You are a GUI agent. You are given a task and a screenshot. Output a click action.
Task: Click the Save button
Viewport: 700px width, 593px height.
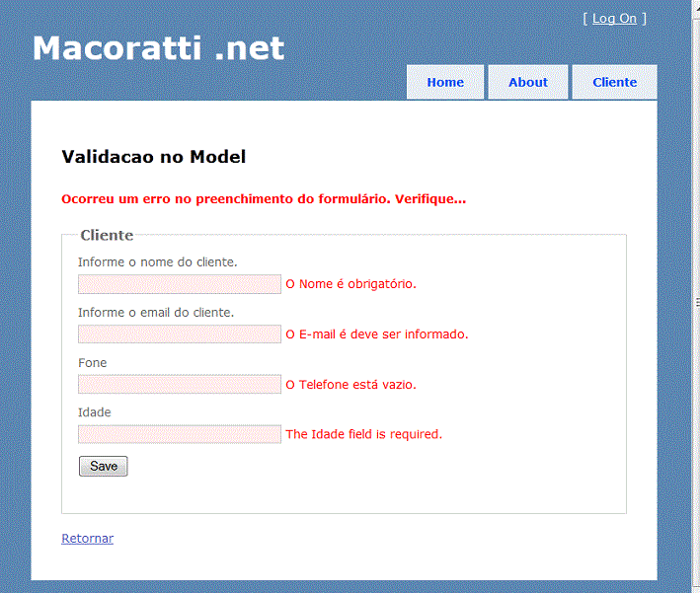pyautogui.click(x=103, y=467)
